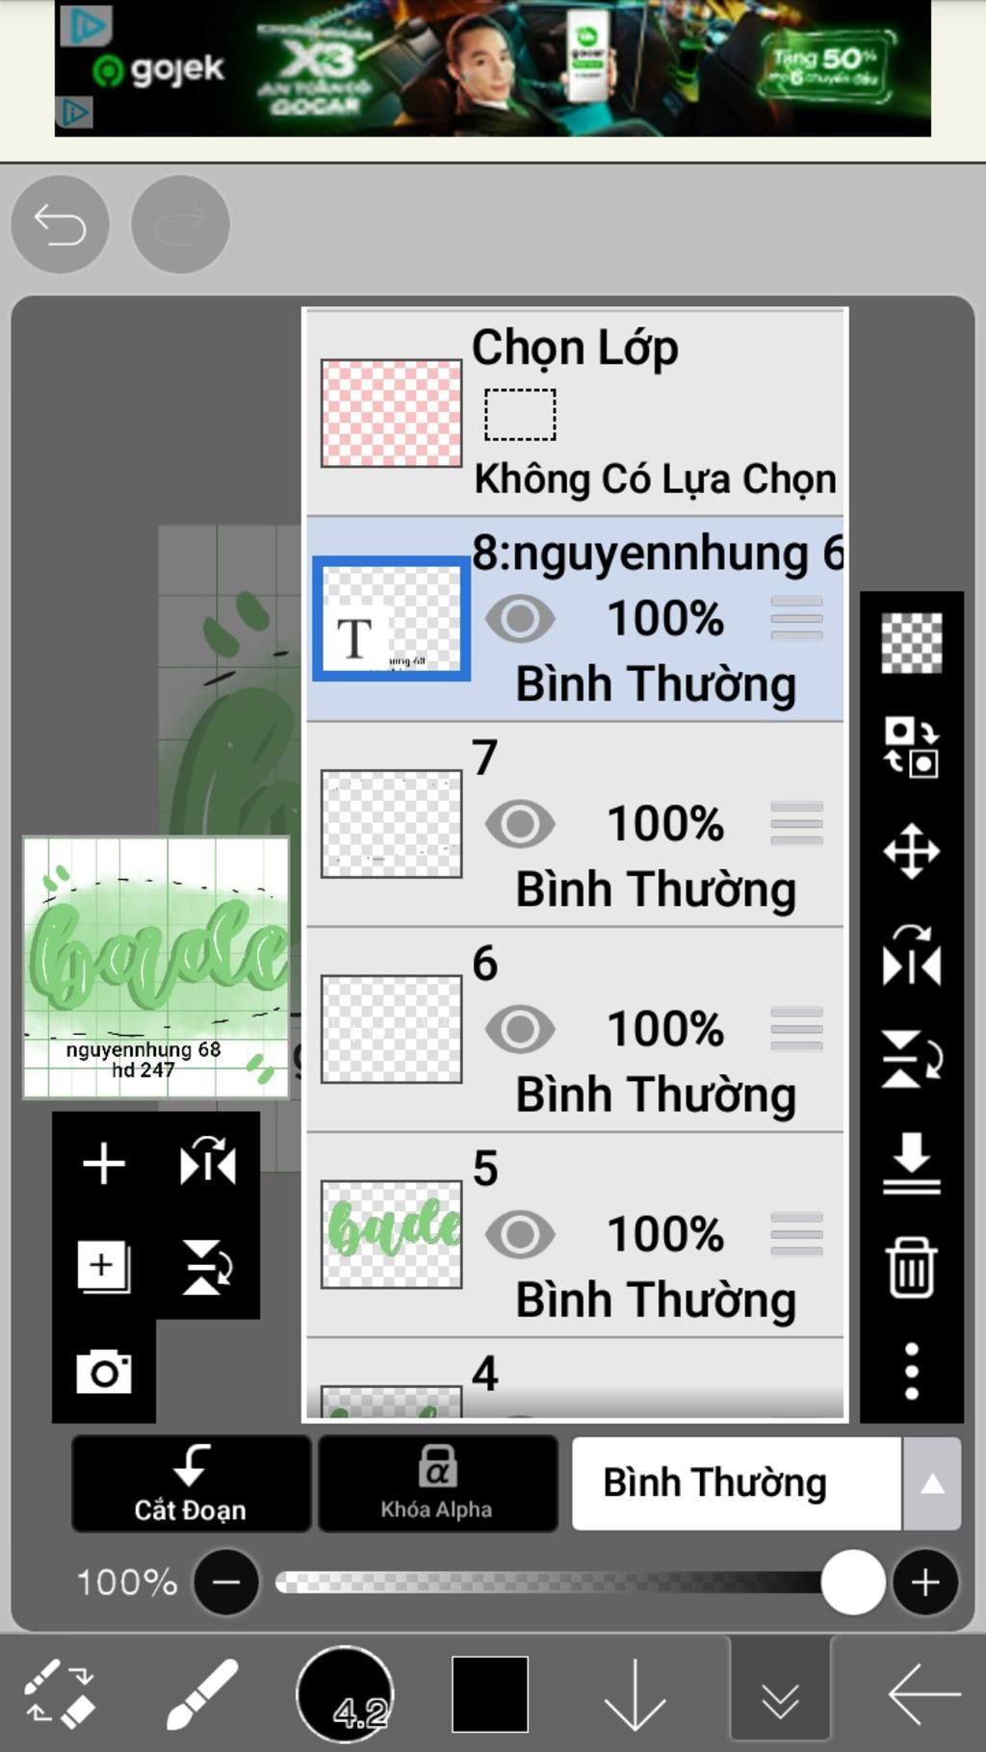Toggle visibility of layer 5
Image resolution: width=986 pixels, height=1752 pixels.
click(520, 1234)
